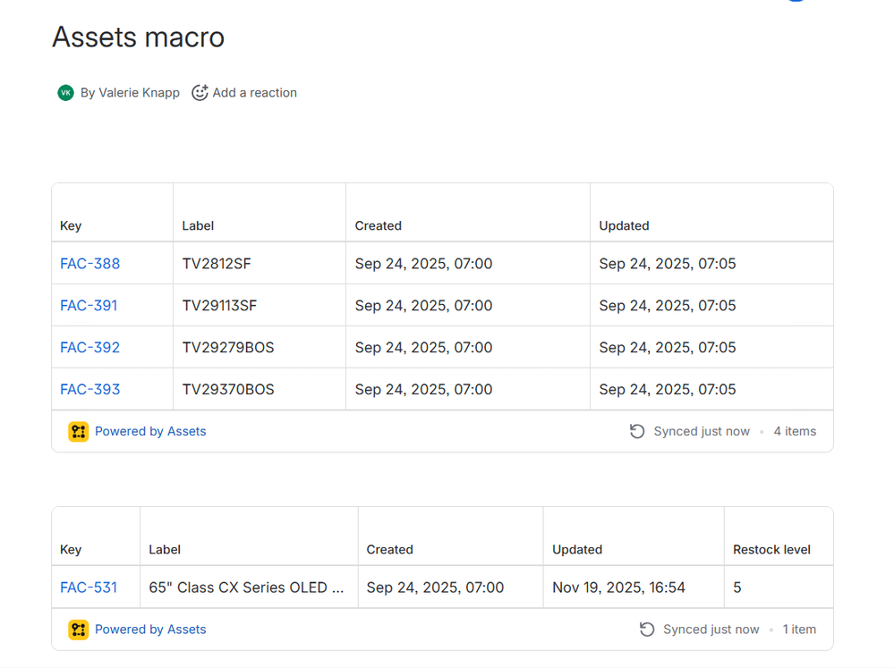The width and height of the screenshot is (894, 668).
Task: Click sync refresh icon for the 4 items table
Action: tap(637, 432)
